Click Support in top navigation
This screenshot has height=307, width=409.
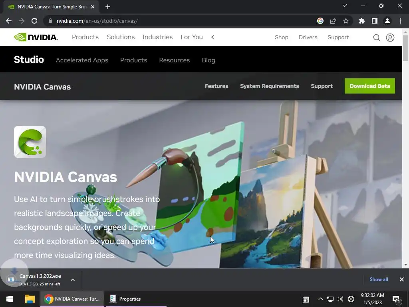(338, 37)
